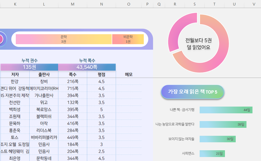Click the '가장 오래 읽은 책 TOP 5' button
This screenshot has height=161, width=261.
[192, 92]
